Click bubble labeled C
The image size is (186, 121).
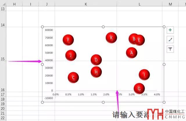[x=73, y=78]
